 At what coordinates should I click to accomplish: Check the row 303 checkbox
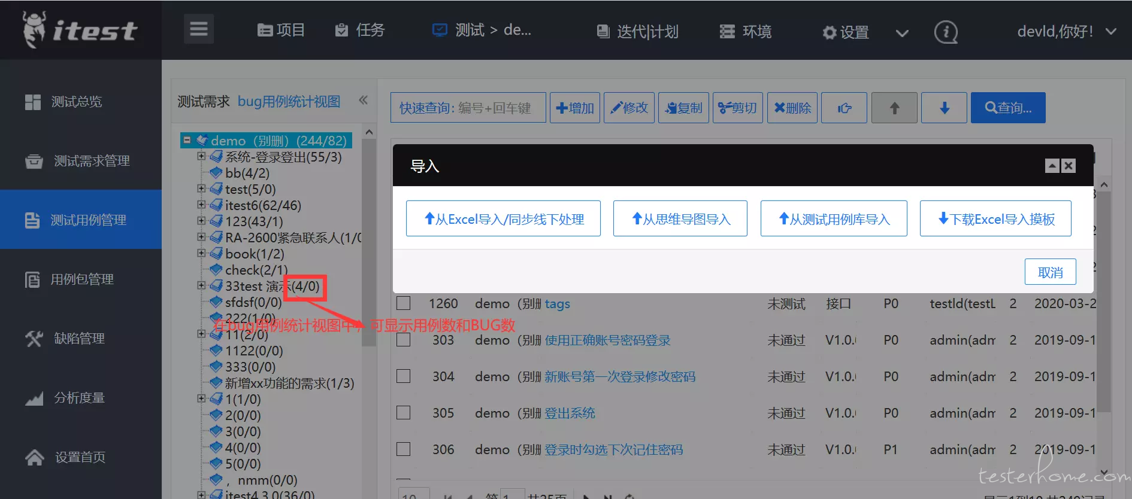point(404,340)
